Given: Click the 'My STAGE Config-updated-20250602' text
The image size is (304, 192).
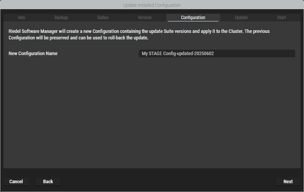Looking at the screenshot, I should click(178, 54).
